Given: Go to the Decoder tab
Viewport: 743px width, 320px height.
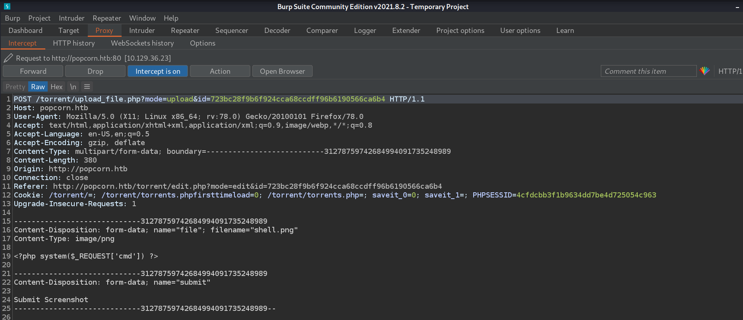Looking at the screenshot, I should coord(277,31).
